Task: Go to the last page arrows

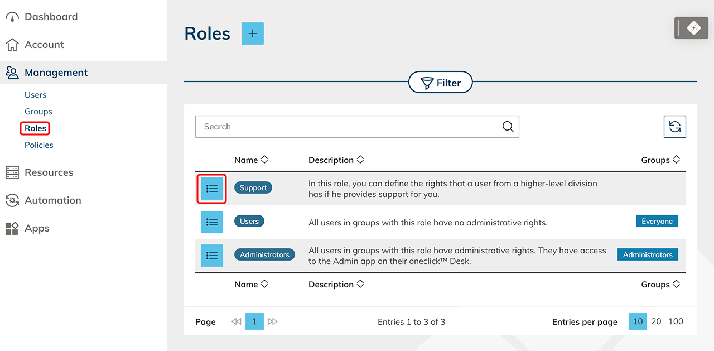Action: point(272,321)
